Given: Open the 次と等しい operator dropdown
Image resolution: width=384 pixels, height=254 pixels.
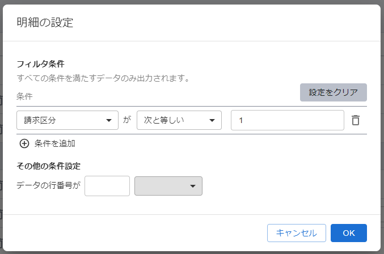Looking at the screenshot, I should (x=179, y=120).
